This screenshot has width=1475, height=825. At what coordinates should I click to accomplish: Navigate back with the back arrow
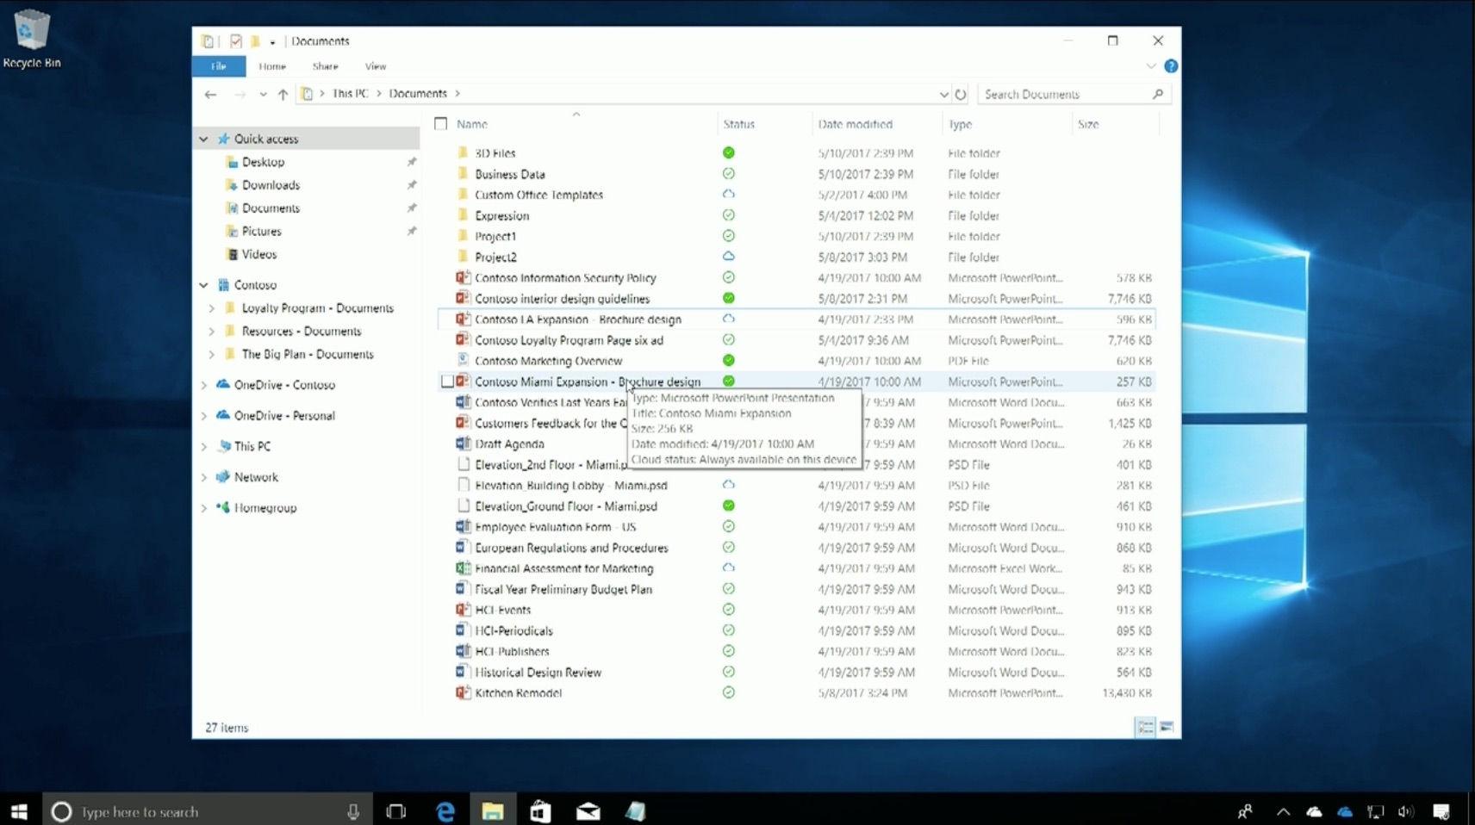pyautogui.click(x=210, y=94)
